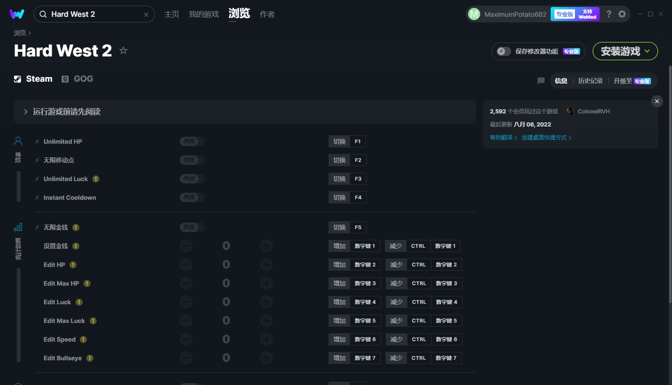The height and width of the screenshot is (385, 672).
Task: Open the comments chat icon
Action: 541,81
